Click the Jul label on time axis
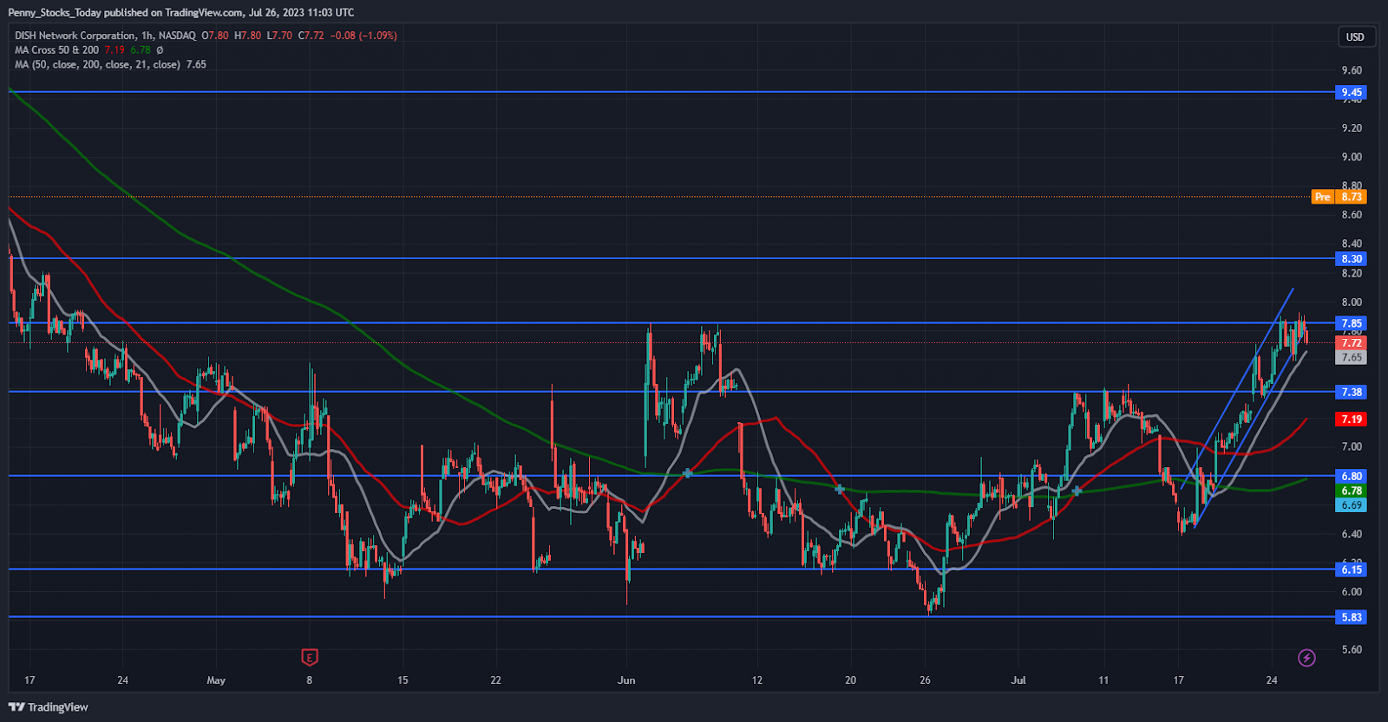Image resolution: width=1388 pixels, height=722 pixels. pos(1018,680)
